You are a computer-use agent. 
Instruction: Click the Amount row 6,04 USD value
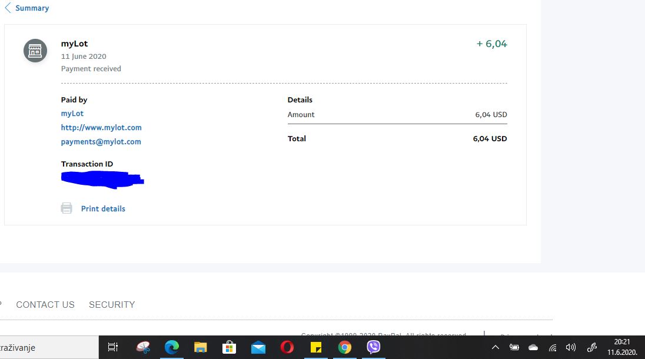pos(491,115)
